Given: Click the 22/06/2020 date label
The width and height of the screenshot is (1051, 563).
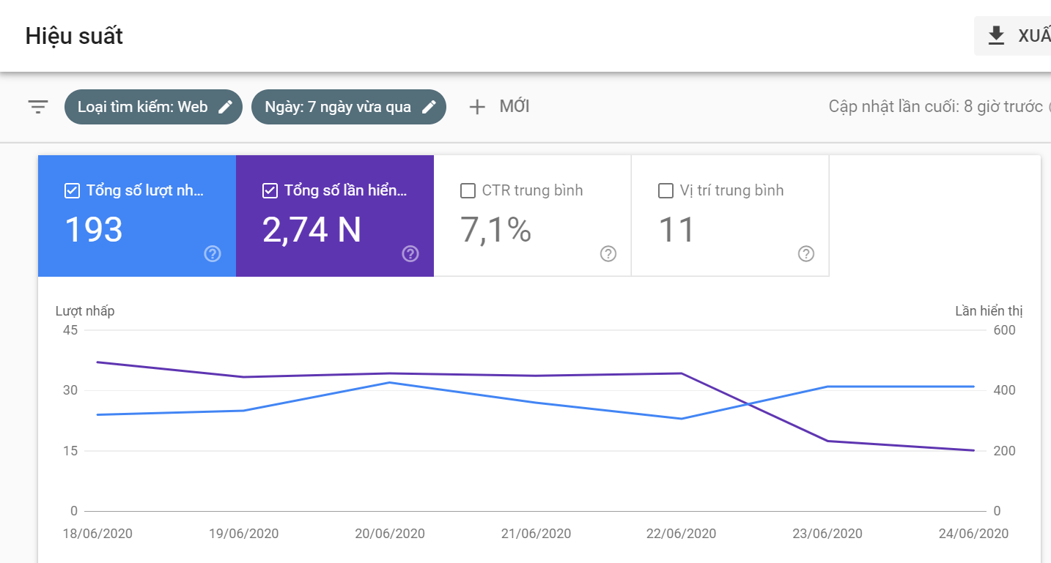Looking at the screenshot, I should pos(682,534).
